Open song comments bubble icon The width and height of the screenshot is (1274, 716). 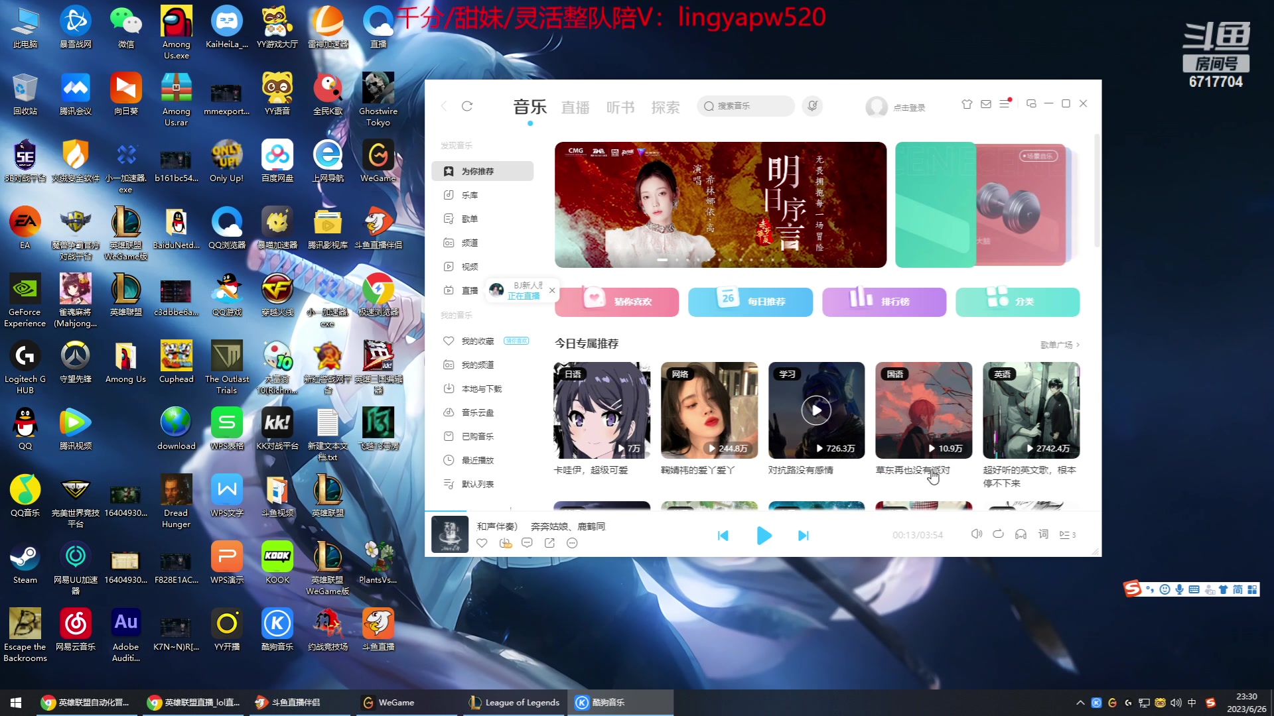527,543
